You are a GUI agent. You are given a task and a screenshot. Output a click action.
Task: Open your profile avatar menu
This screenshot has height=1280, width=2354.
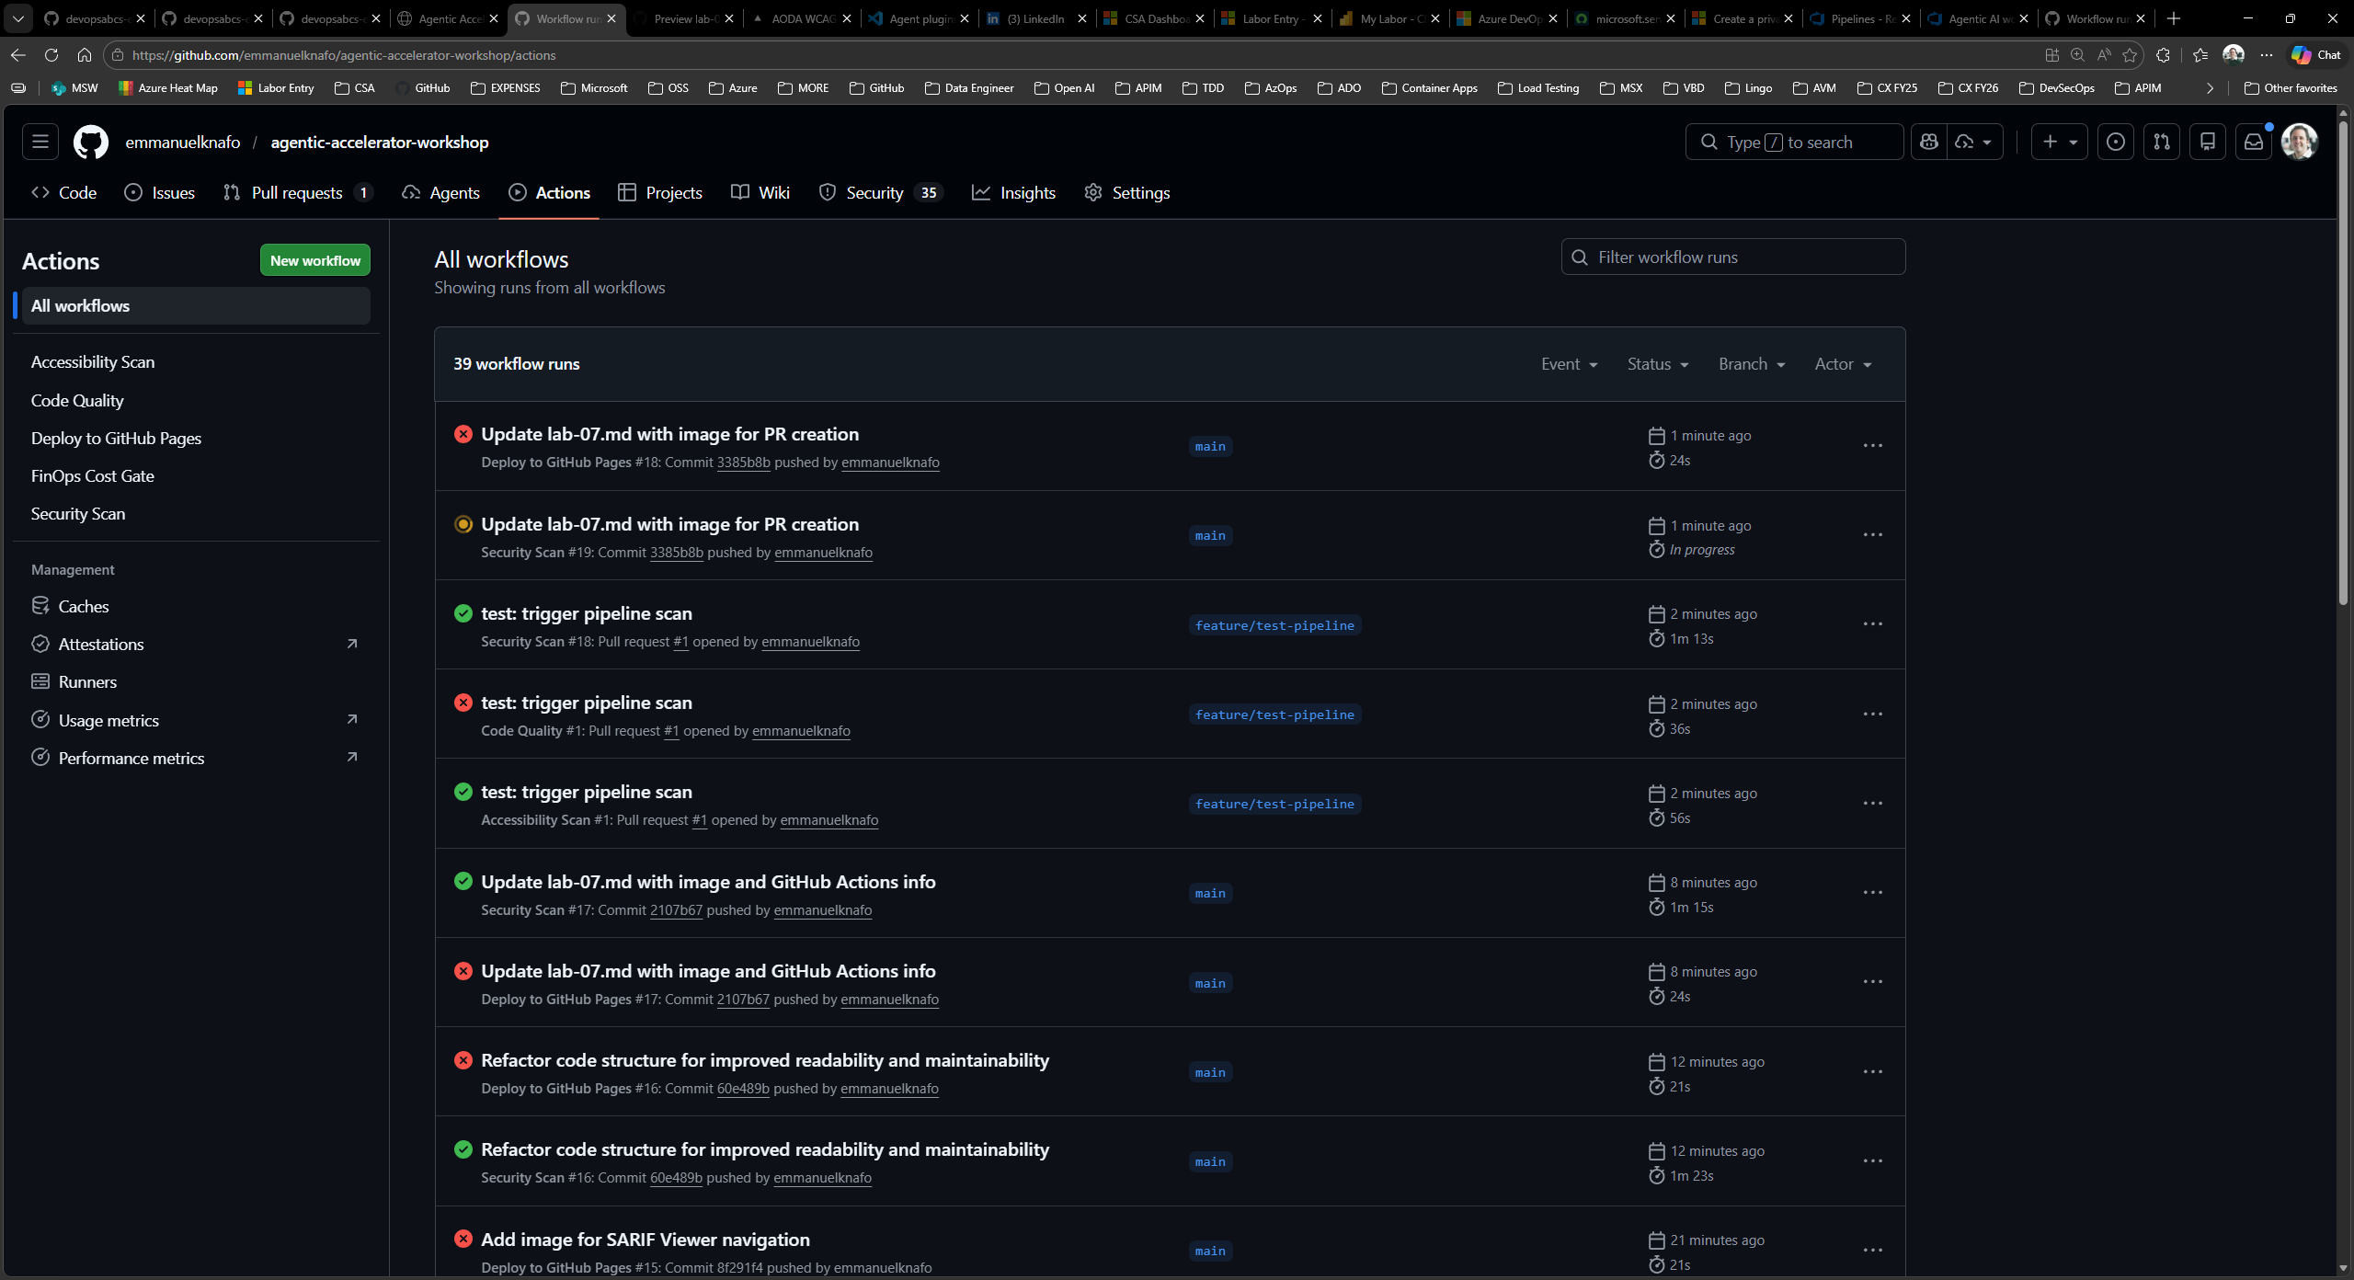click(x=2301, y=142)
